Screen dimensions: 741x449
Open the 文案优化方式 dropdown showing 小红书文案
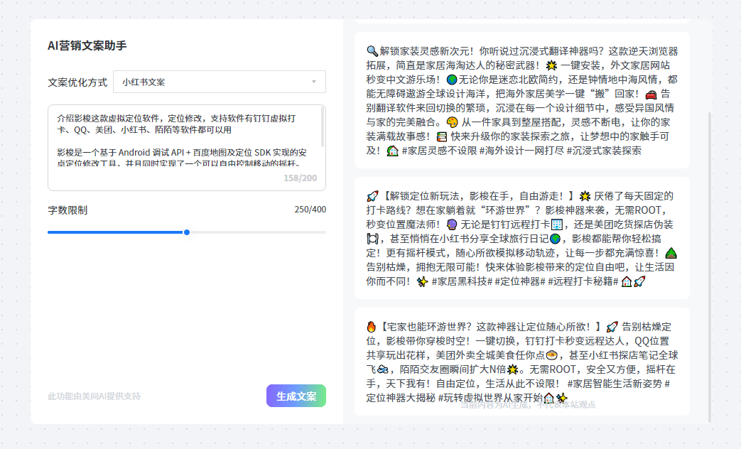pyautogui.click(x=218, y=82)
